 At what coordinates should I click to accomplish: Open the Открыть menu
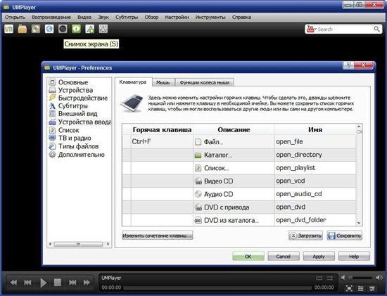tap(15, 18)
